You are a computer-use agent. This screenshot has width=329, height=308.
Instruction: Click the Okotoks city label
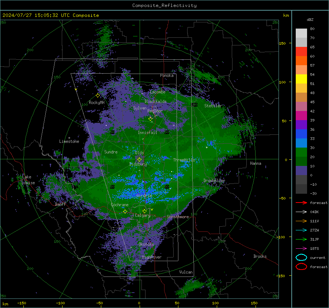click(146, 244)
